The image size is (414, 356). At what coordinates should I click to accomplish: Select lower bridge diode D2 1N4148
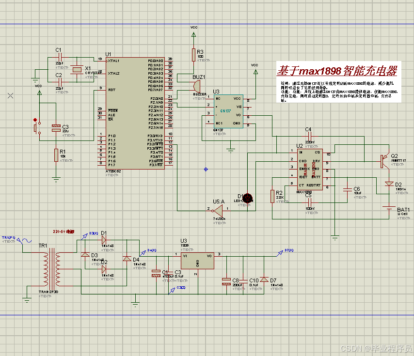104,269
